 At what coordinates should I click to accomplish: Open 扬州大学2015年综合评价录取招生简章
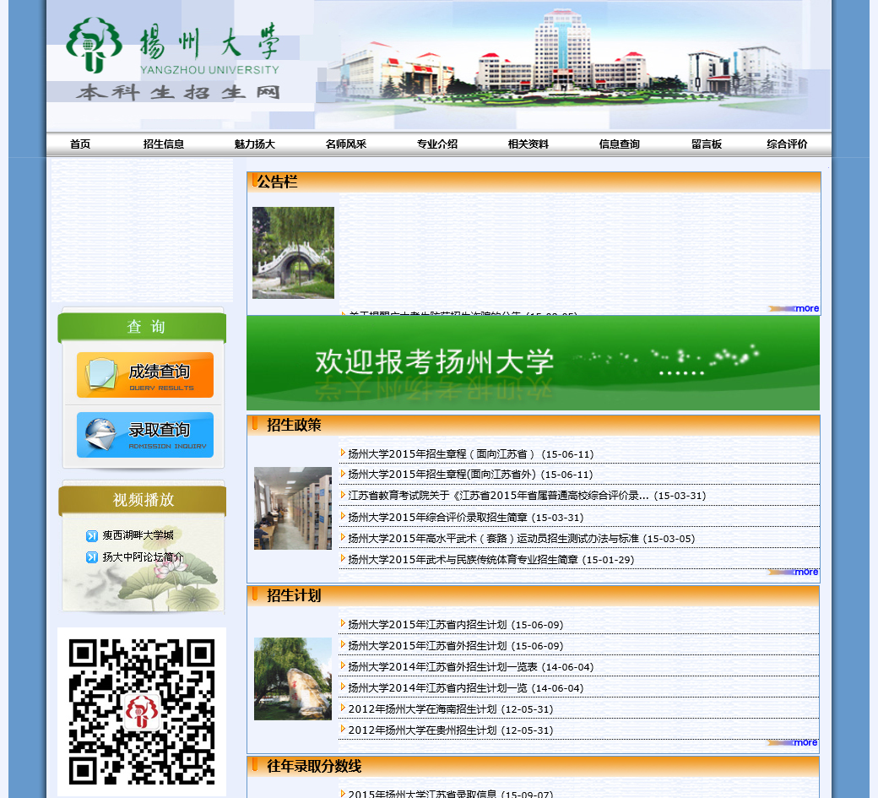point(466,518)
